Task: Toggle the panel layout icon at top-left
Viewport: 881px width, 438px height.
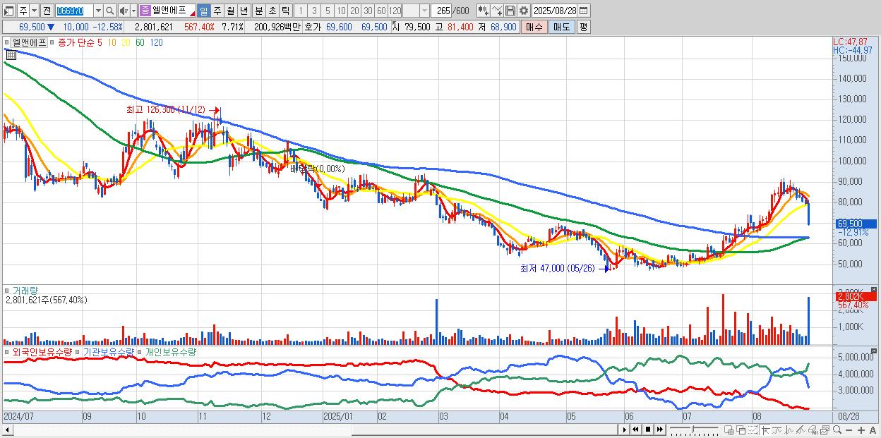Action: click(9, 11)
